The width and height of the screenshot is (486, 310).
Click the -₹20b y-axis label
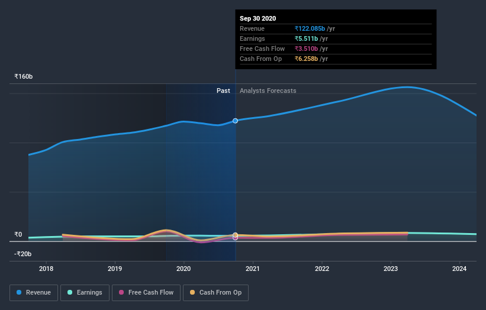pyautogui.click(x=23, y=254)
